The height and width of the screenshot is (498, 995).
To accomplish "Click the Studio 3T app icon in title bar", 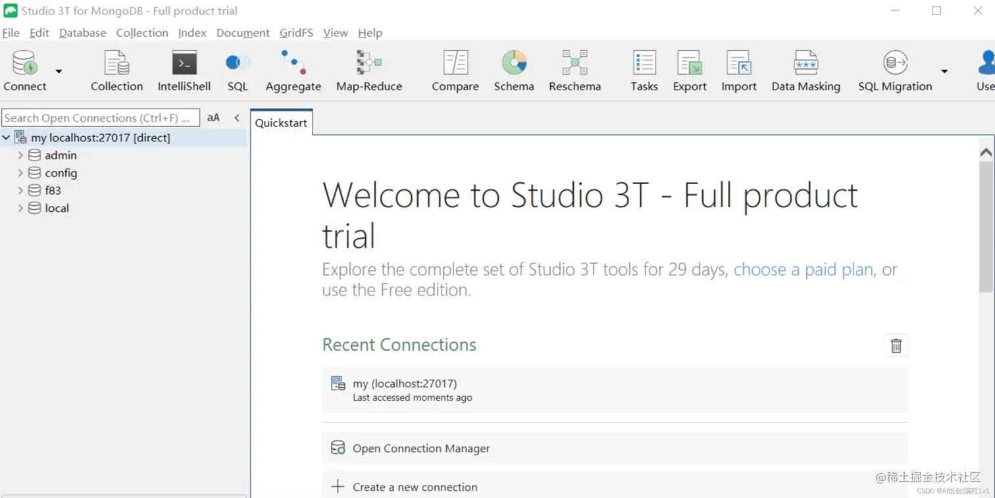I will click(11, 11).
